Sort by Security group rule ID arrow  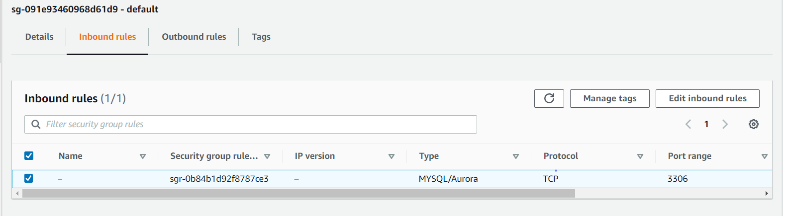[x=267, y=156]
